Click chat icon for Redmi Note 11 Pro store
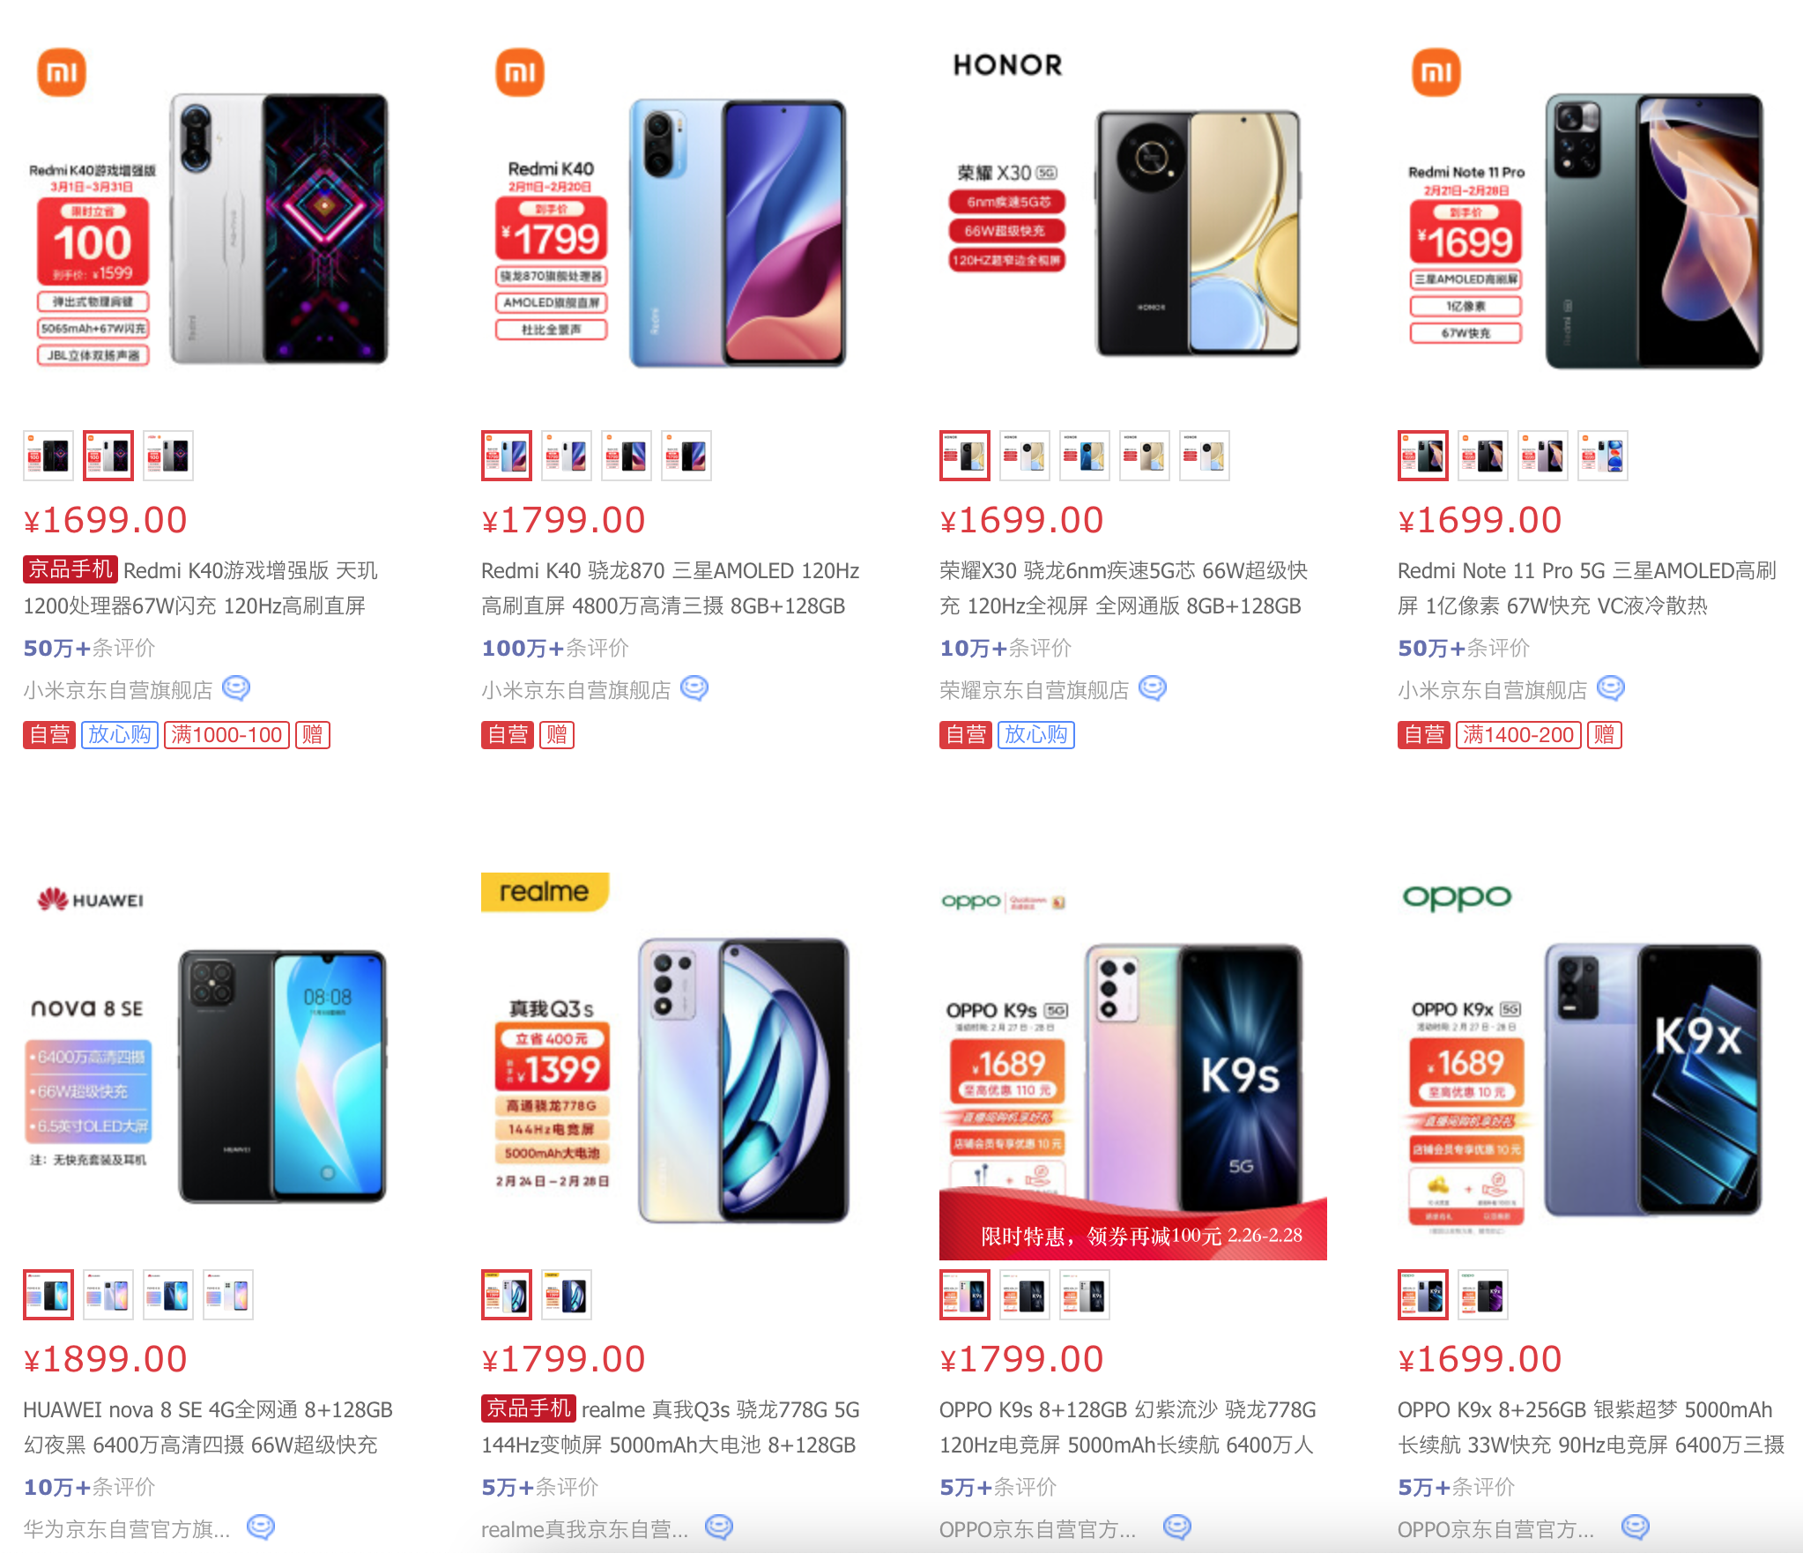Screen dimensions: 1803x1553 1611,688
